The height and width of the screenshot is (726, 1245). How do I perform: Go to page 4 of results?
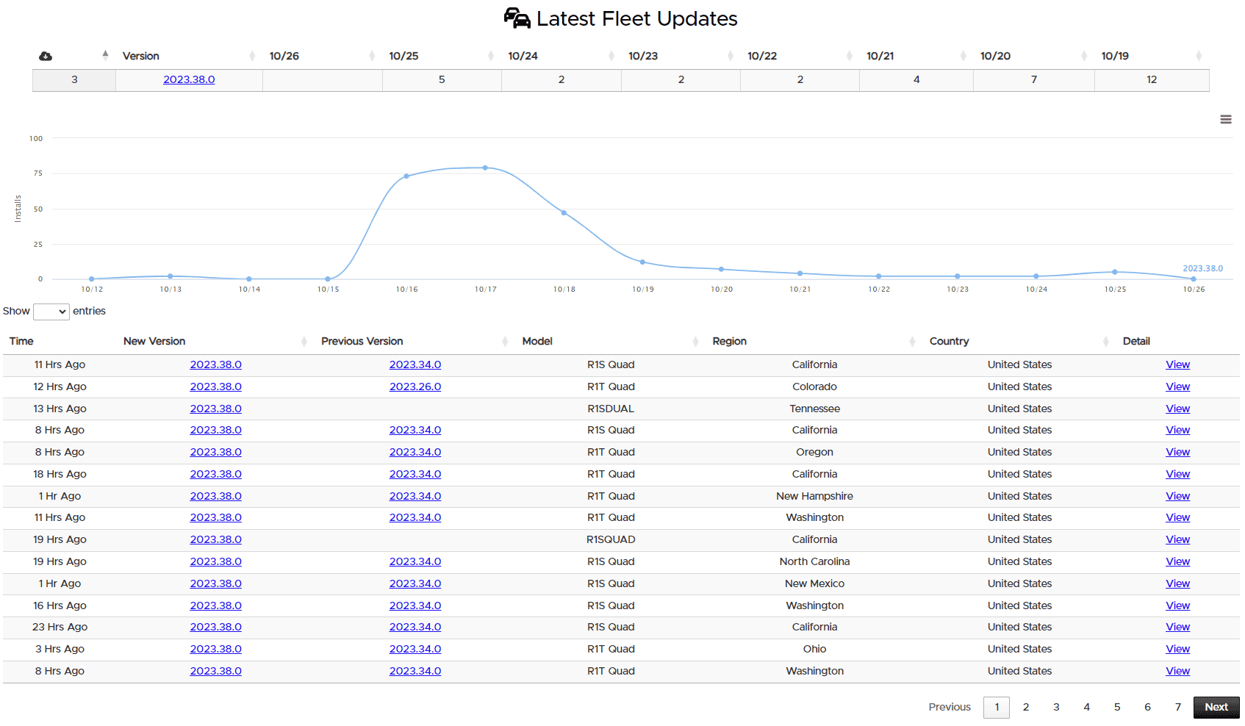(1087, 707)
